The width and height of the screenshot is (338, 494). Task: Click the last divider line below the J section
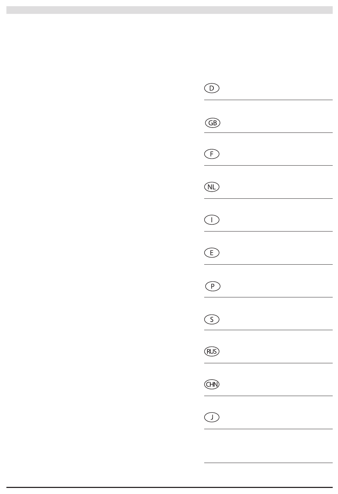tap(268, 463)
